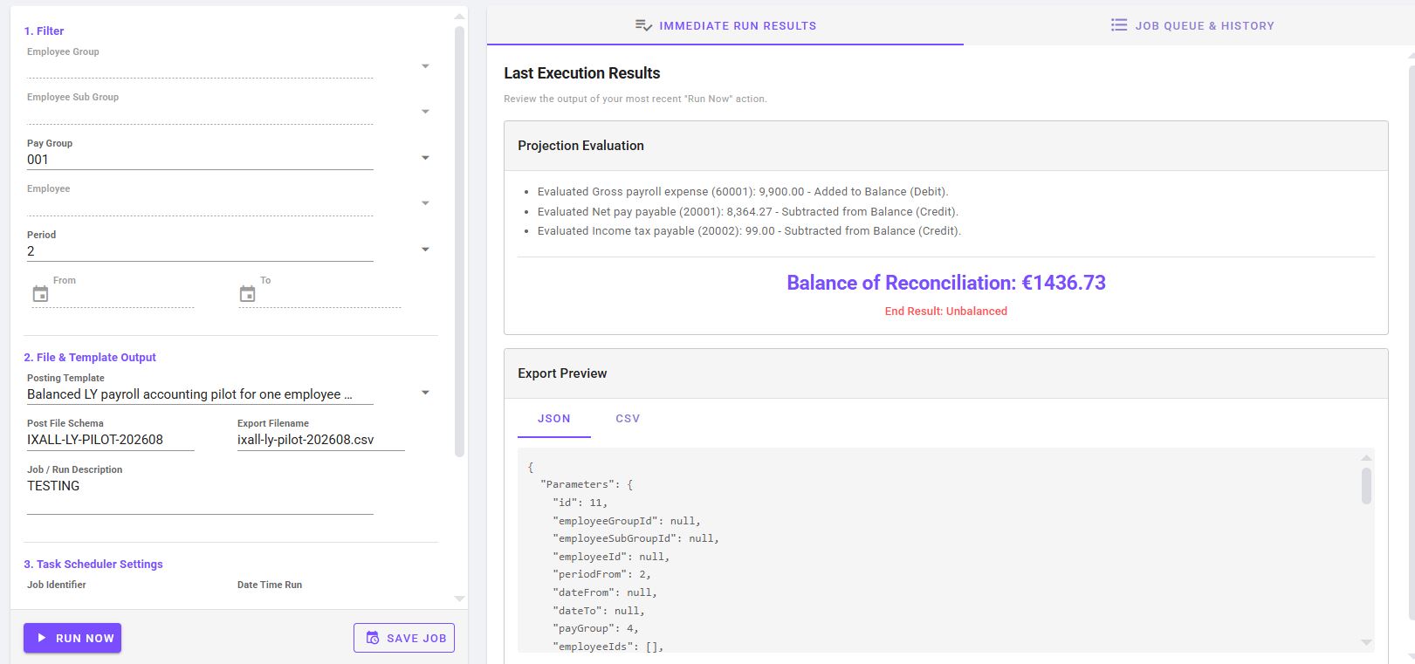
Task: Select the CSV export preview tab
Action: [x=628, y=419]
